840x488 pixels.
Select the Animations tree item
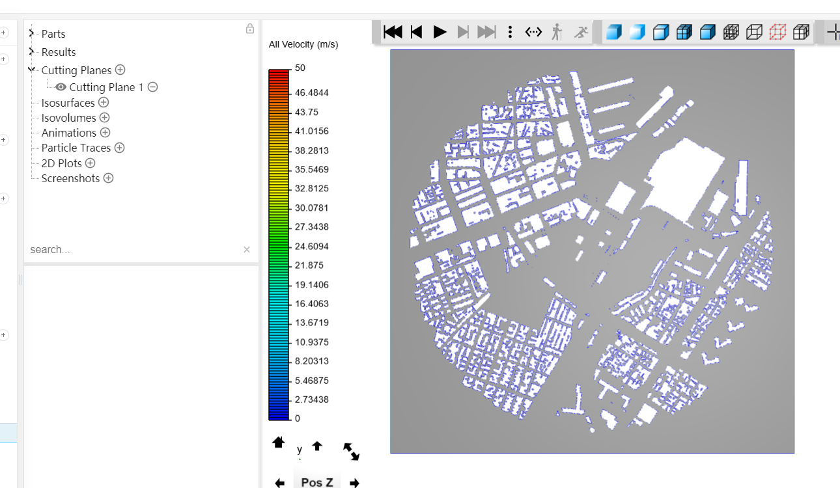[68, 133]
